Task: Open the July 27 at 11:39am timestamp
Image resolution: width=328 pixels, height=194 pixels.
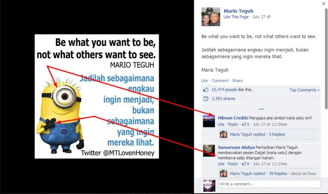Action: tap(270, 124)
